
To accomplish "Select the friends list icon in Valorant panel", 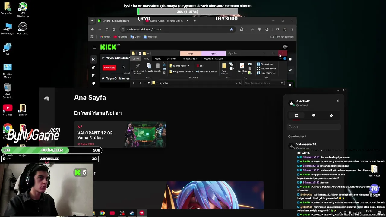I will (x=296, y=115).
